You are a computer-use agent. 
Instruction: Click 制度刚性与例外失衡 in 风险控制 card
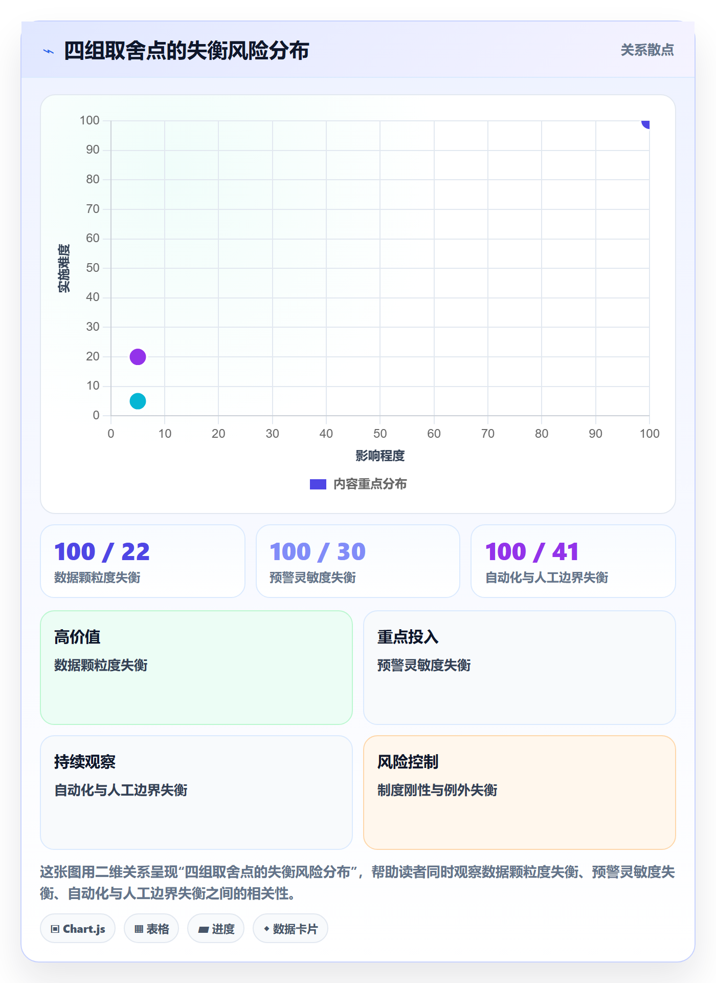pos(437,790)
